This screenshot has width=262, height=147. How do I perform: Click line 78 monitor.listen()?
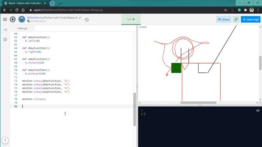pyautogui.click(x=34, y=99)
